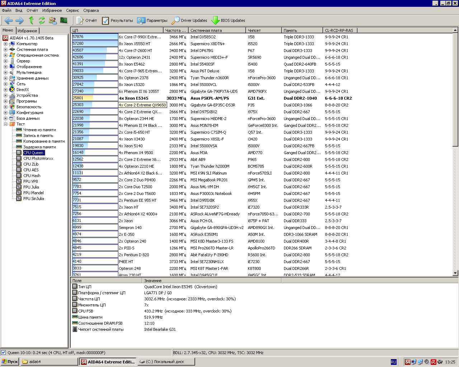
Task: Select Сеть network tree item
Action: coord(21,84)
